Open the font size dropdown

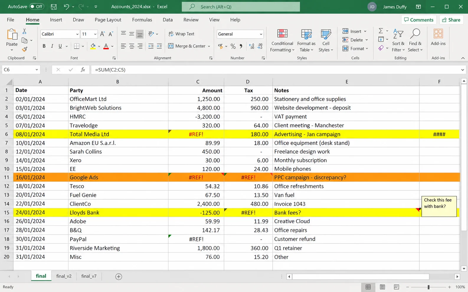coord(95,34)
